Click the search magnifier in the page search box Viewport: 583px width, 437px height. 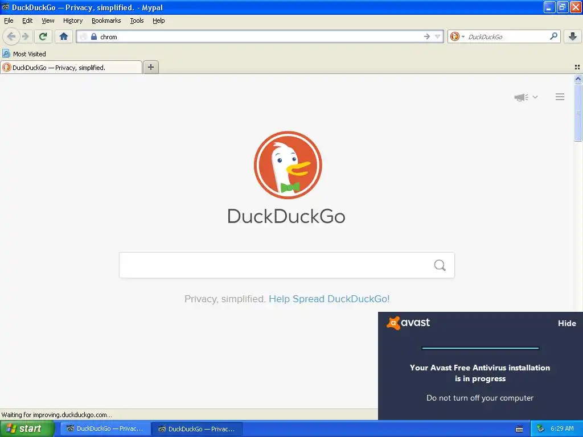point(440,265)
